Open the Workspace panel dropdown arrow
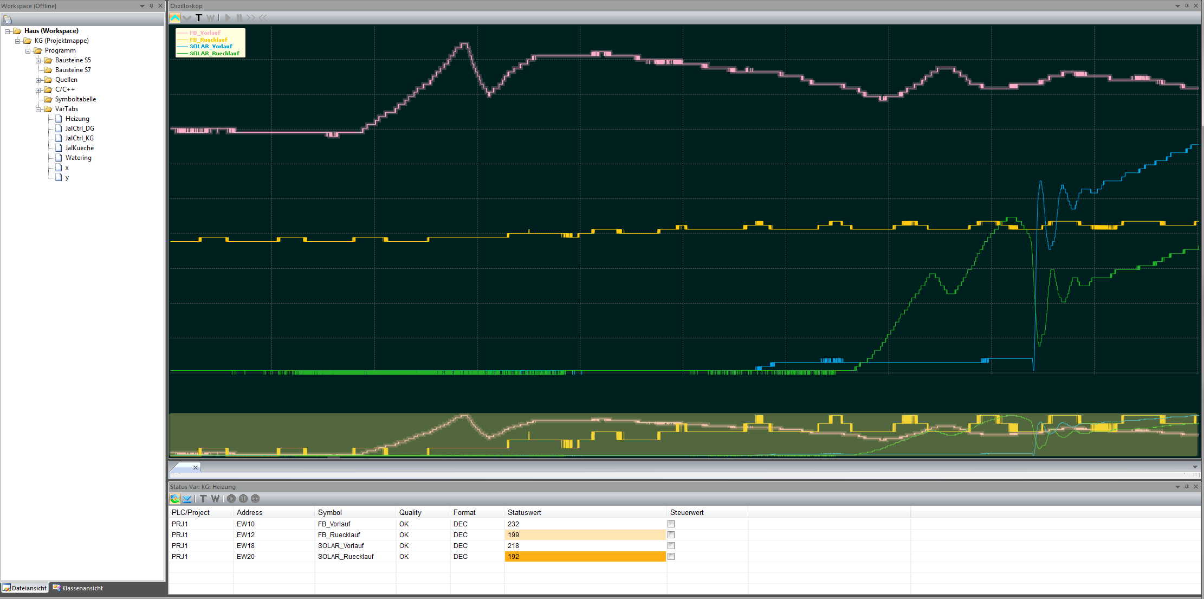1204x599 pixels. pos(142,6)
